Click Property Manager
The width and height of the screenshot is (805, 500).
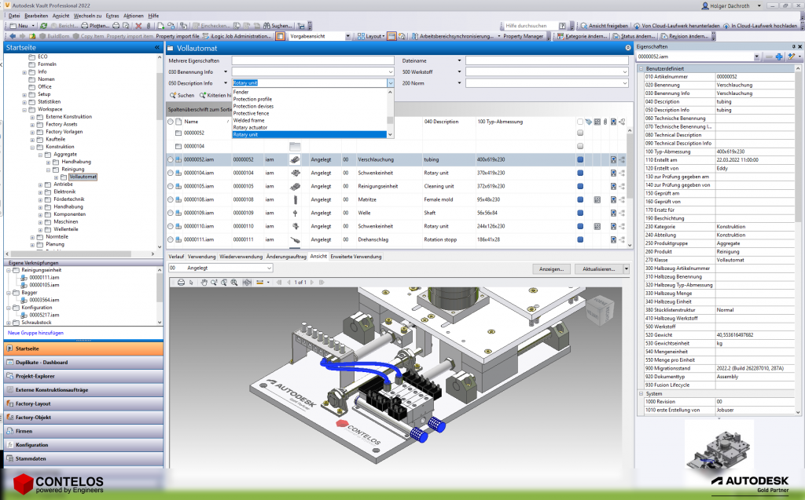click(523, 36)
